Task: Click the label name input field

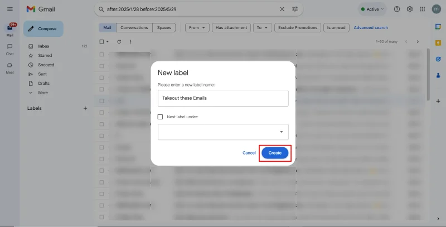Action: (x=223, y=98)
